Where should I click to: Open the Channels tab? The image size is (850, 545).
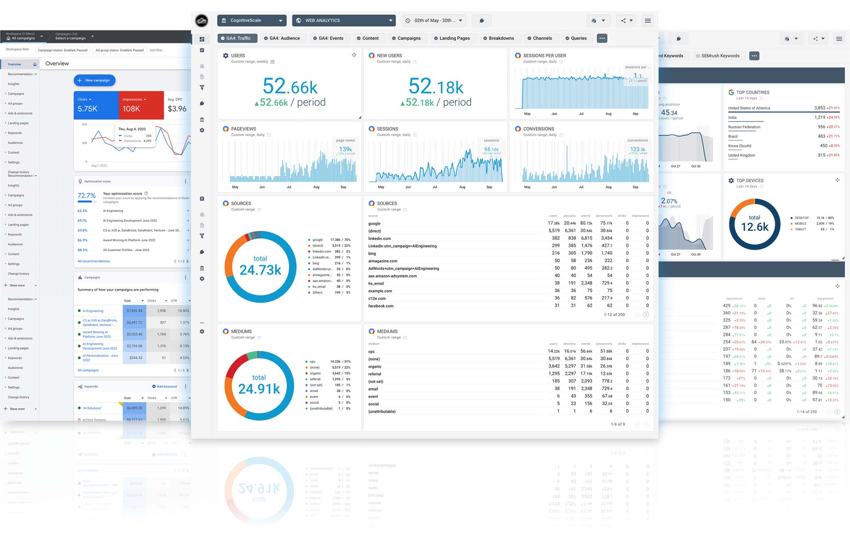pos(539,38)
